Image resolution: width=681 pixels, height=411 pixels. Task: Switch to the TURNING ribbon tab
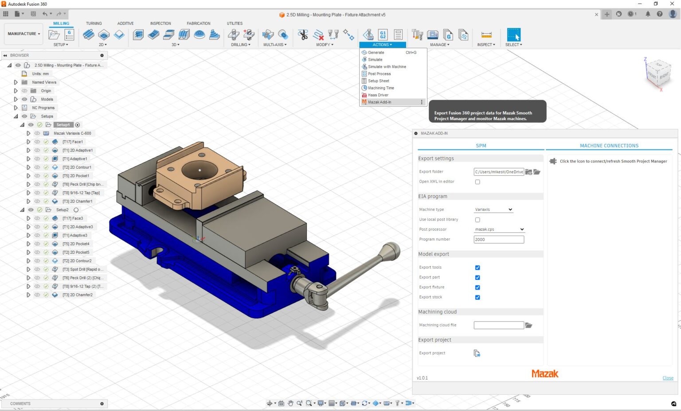coord(94,23)
